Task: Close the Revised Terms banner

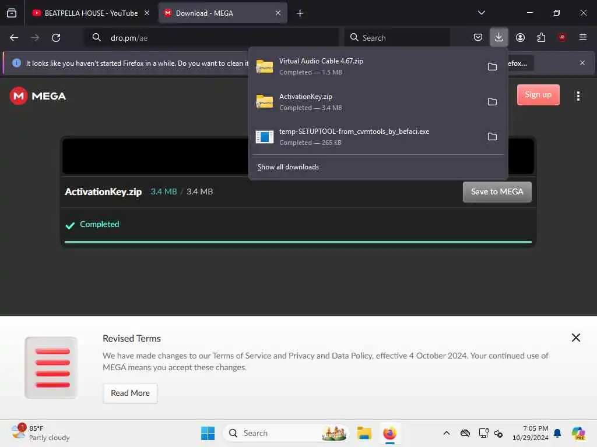Action: point(575,338)
